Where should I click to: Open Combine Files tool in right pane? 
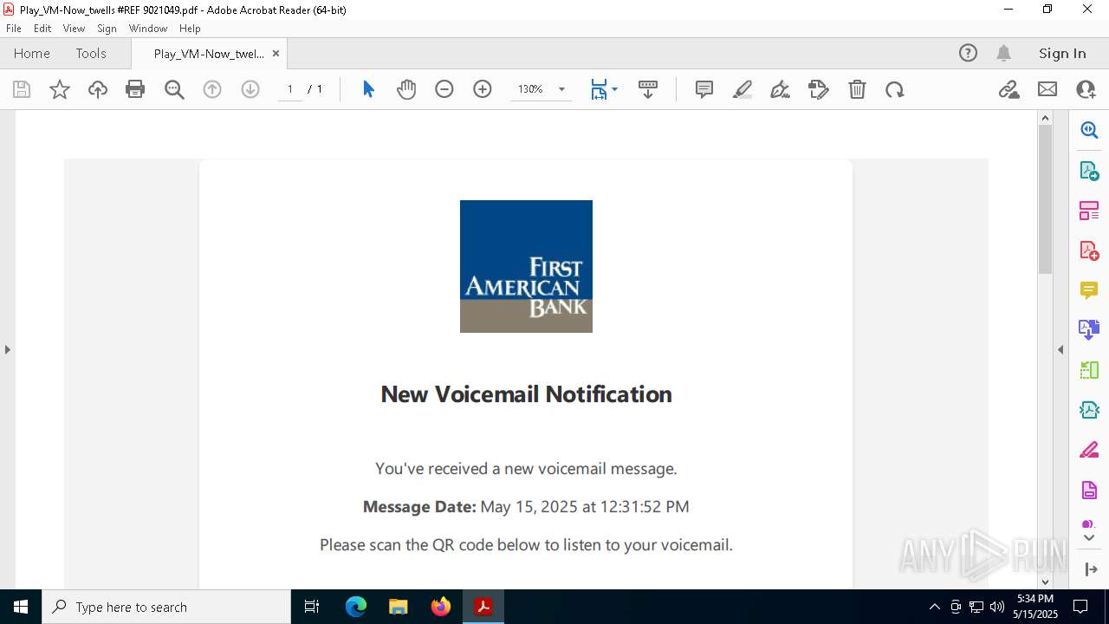(x=1089, y=330)
